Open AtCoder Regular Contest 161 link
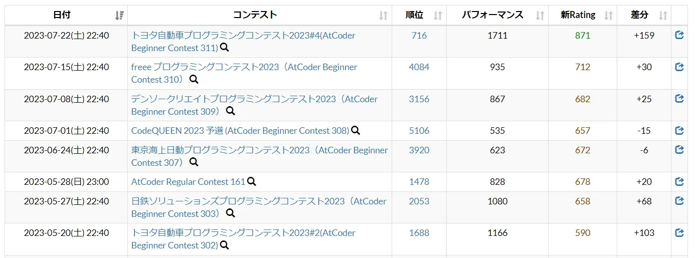The height and width of the screenshot is (258, 697). pos(188,182)
